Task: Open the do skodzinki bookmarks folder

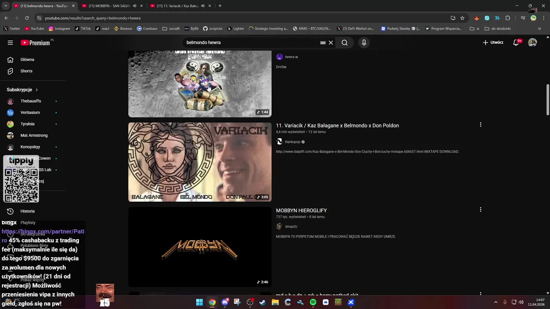Action: coord(498,29)
